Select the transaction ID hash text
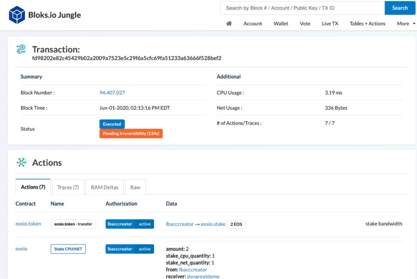This screenshot has height=279, width=417. (x=127, y=58)
